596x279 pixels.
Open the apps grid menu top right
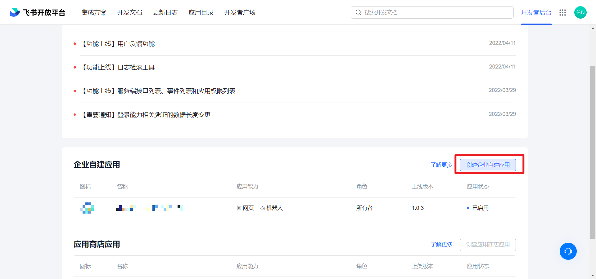(x=562, y=13)
